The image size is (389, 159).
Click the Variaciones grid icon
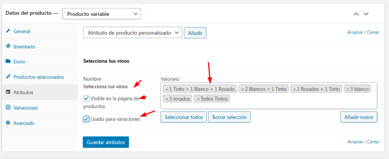[8, 107]
